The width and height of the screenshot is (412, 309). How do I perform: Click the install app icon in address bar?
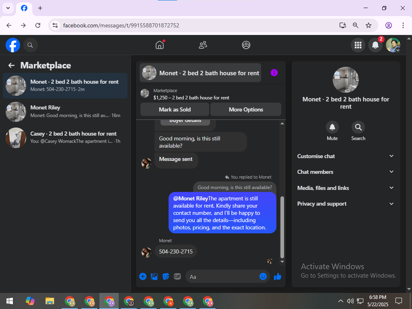click(x=342, y=25)
